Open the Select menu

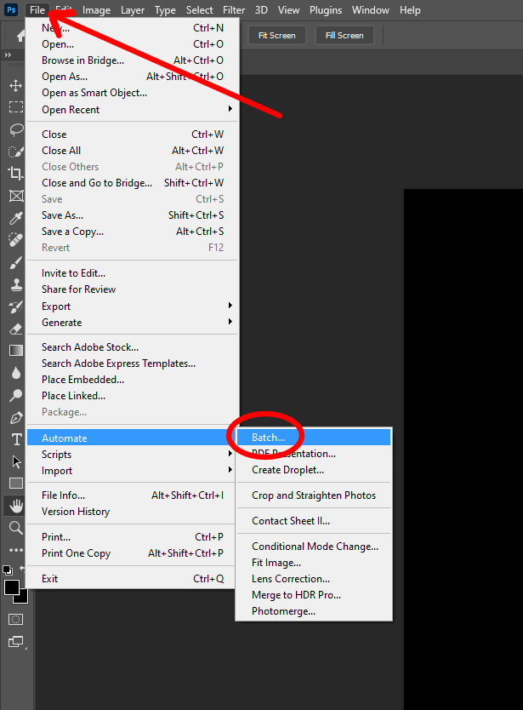[x=199, y=10]
